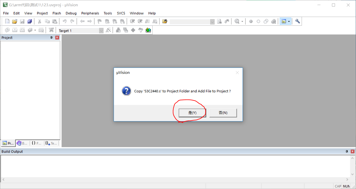The width and height of the screenshot is (356, 189).
Task: Open the Help menu
Action: [152, 13]
